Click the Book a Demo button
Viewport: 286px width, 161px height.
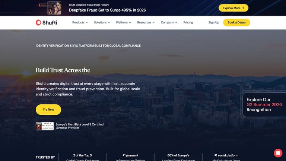tap(236, 22)
